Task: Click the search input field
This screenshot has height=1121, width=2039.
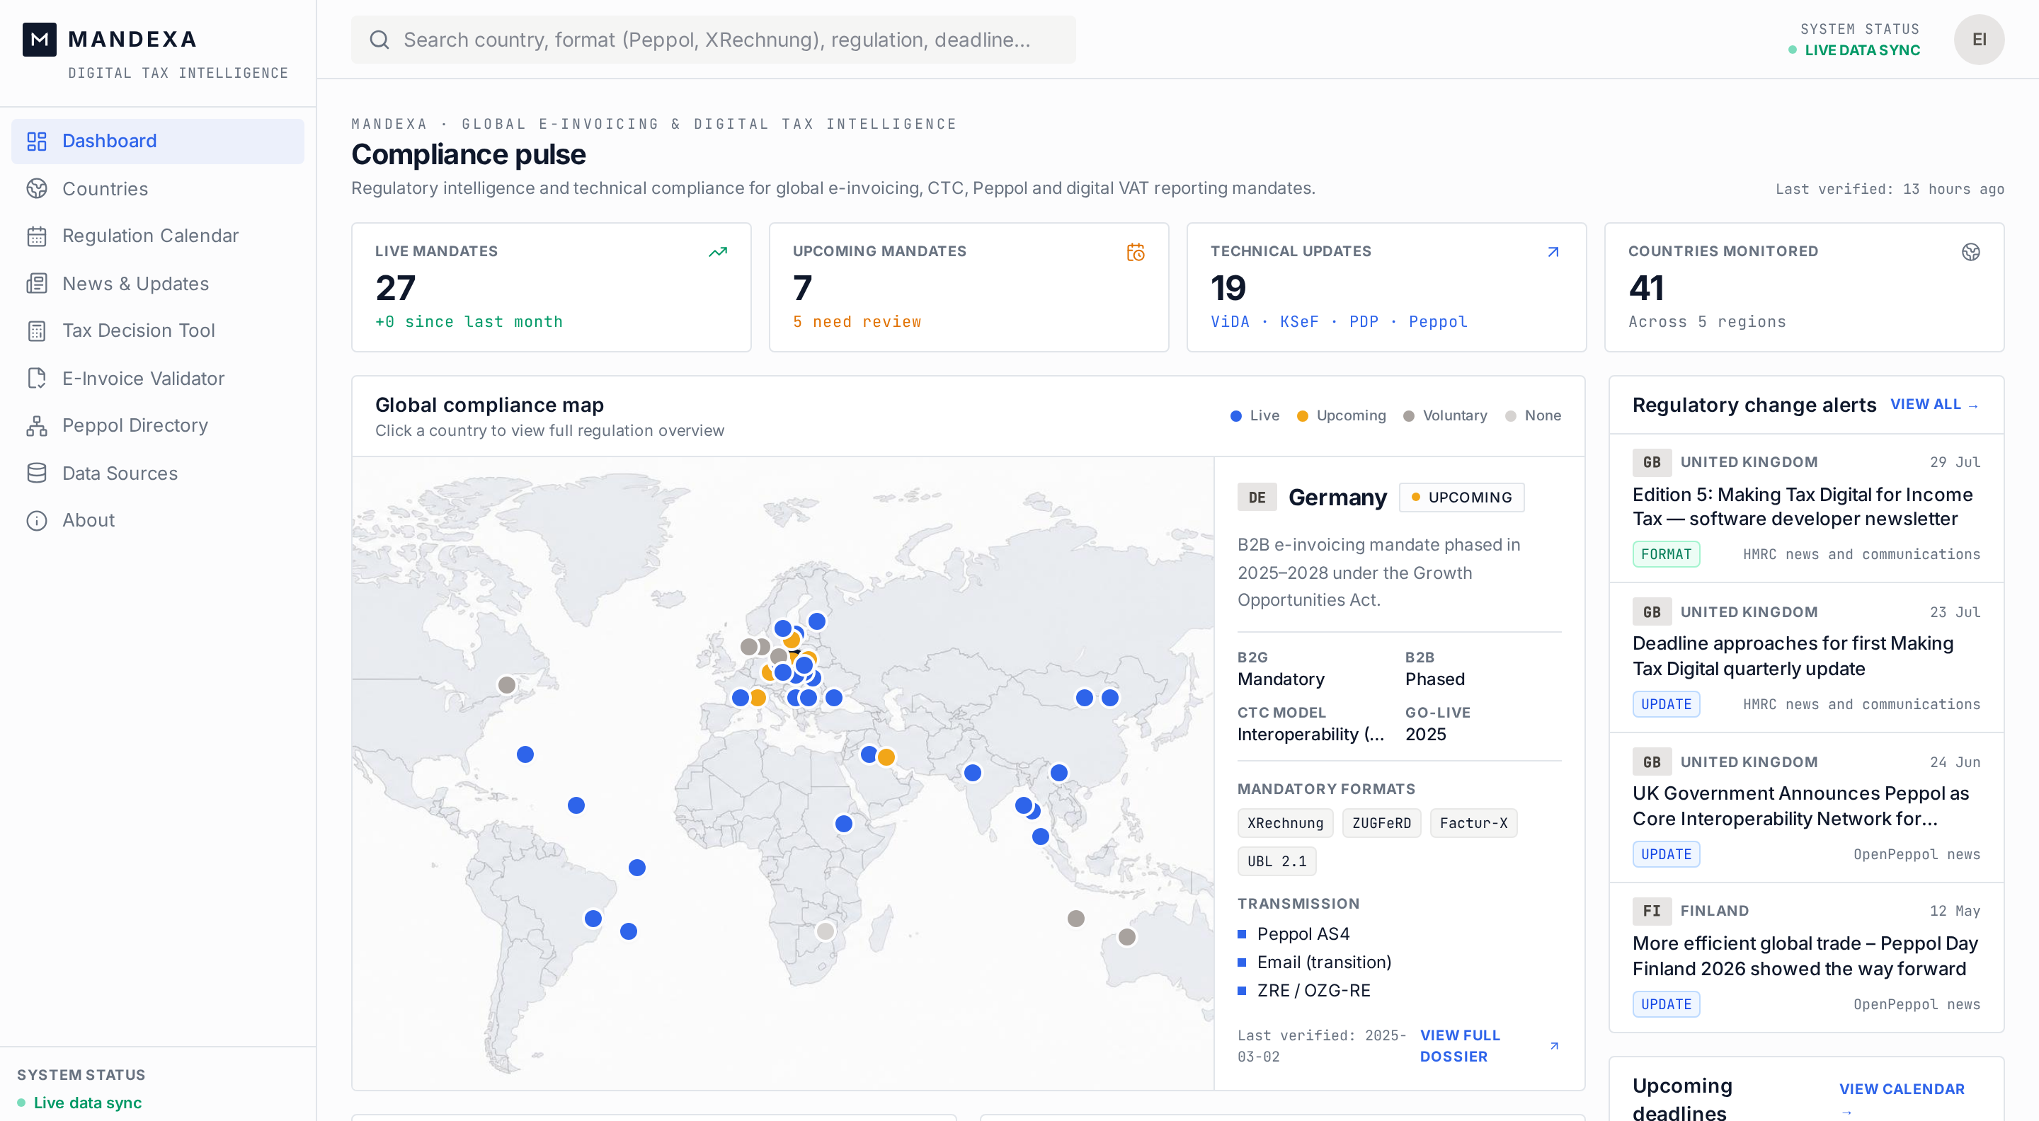Action: 713,40
